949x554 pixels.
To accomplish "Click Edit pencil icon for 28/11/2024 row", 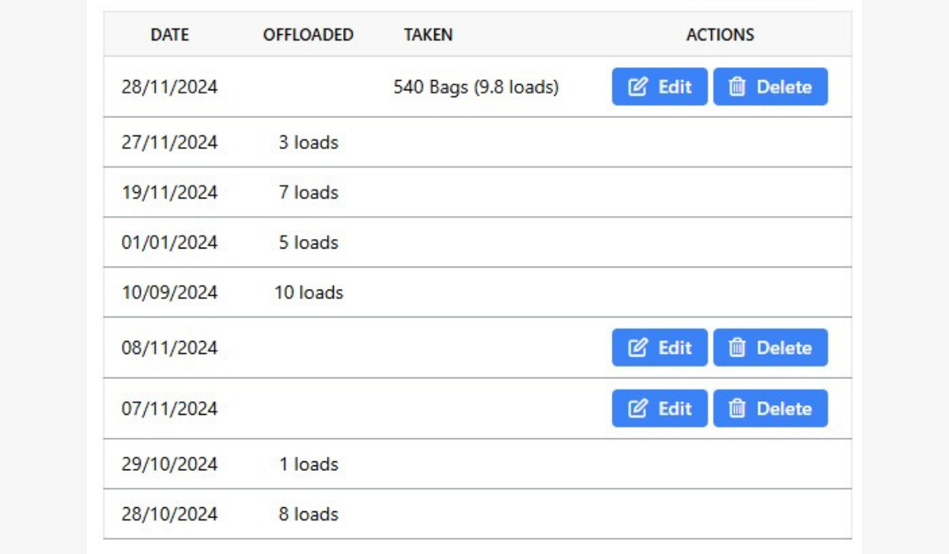I will 638,87.
